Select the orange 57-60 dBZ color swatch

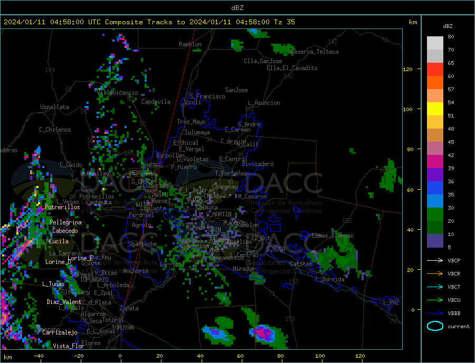(x=435, y=83)
